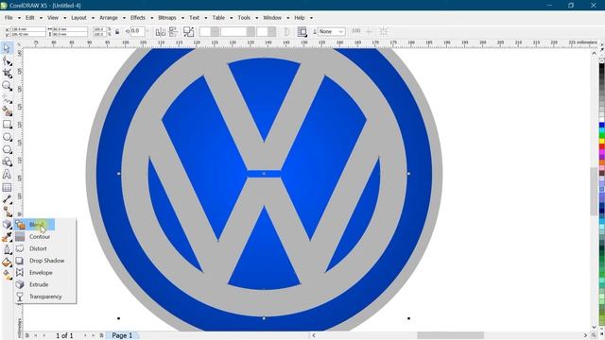Screen dimensions: 605x340
Task: Select the Freehand tool
Action: coord(7,99)
